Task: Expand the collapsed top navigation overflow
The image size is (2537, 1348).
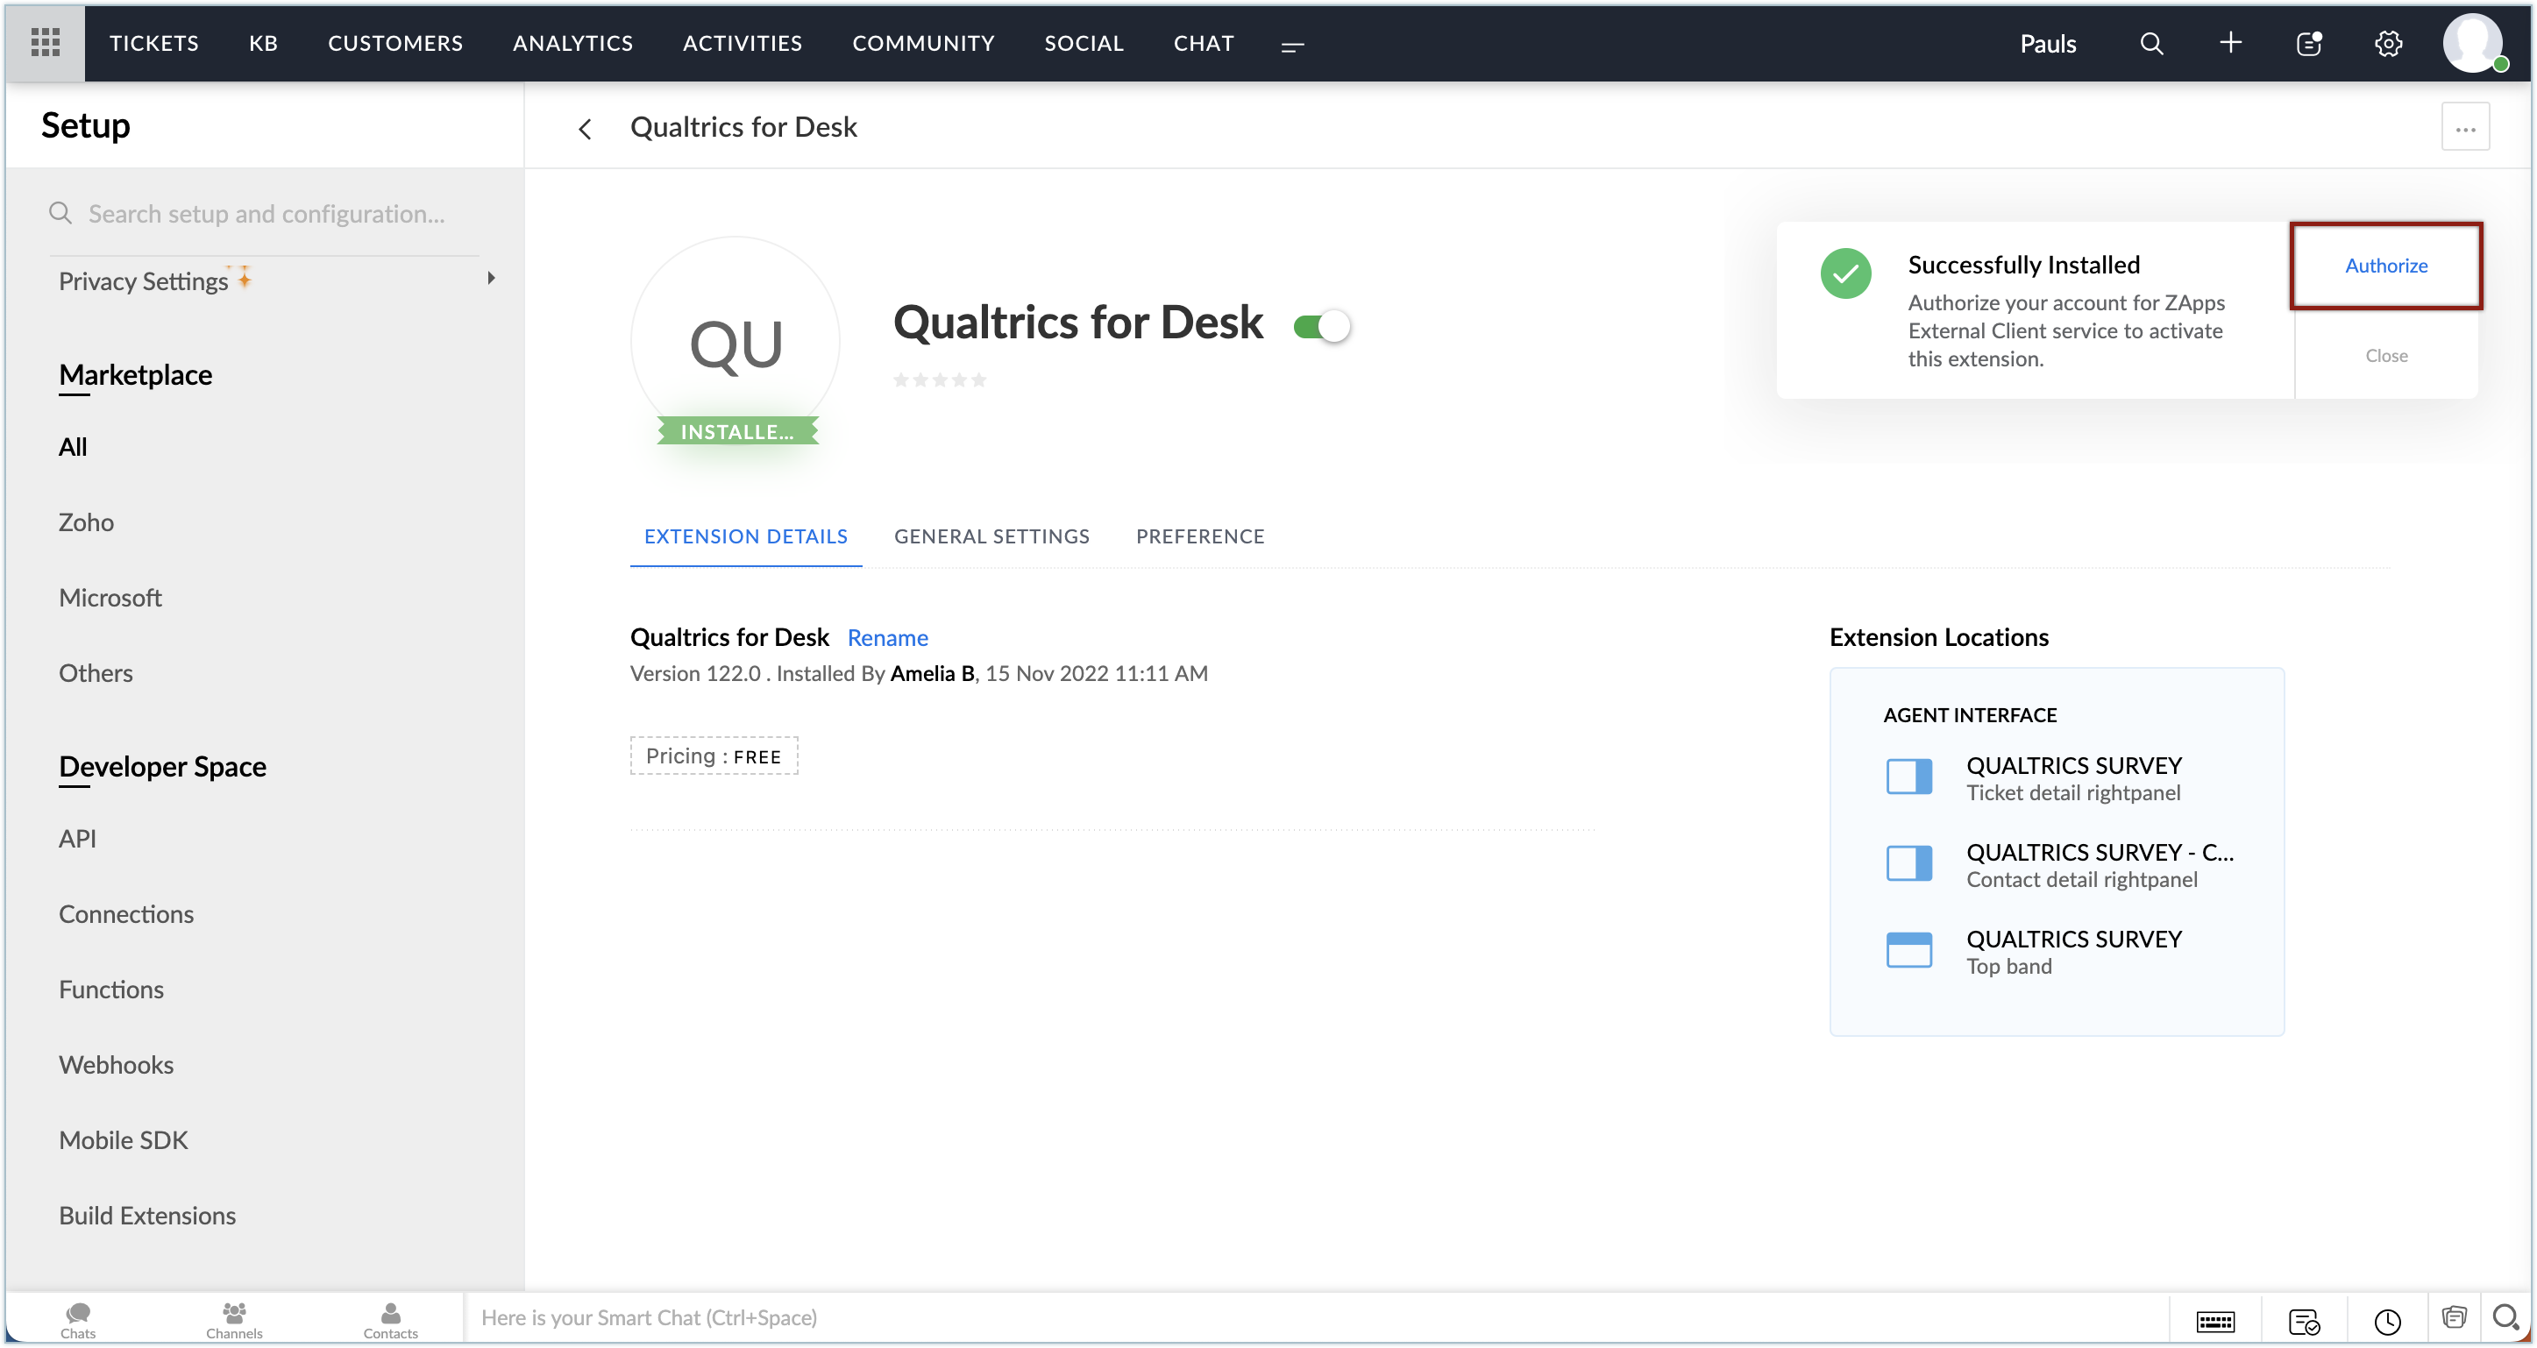Action: tap(1292, 46)
